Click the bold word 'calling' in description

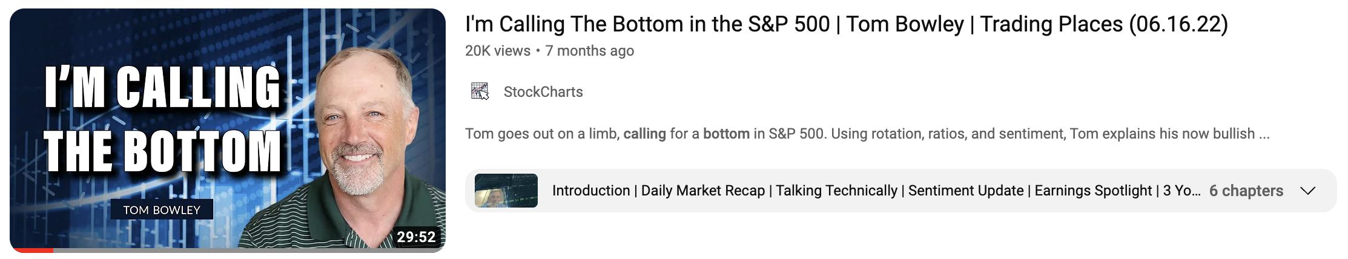click(x=644, y=134)
